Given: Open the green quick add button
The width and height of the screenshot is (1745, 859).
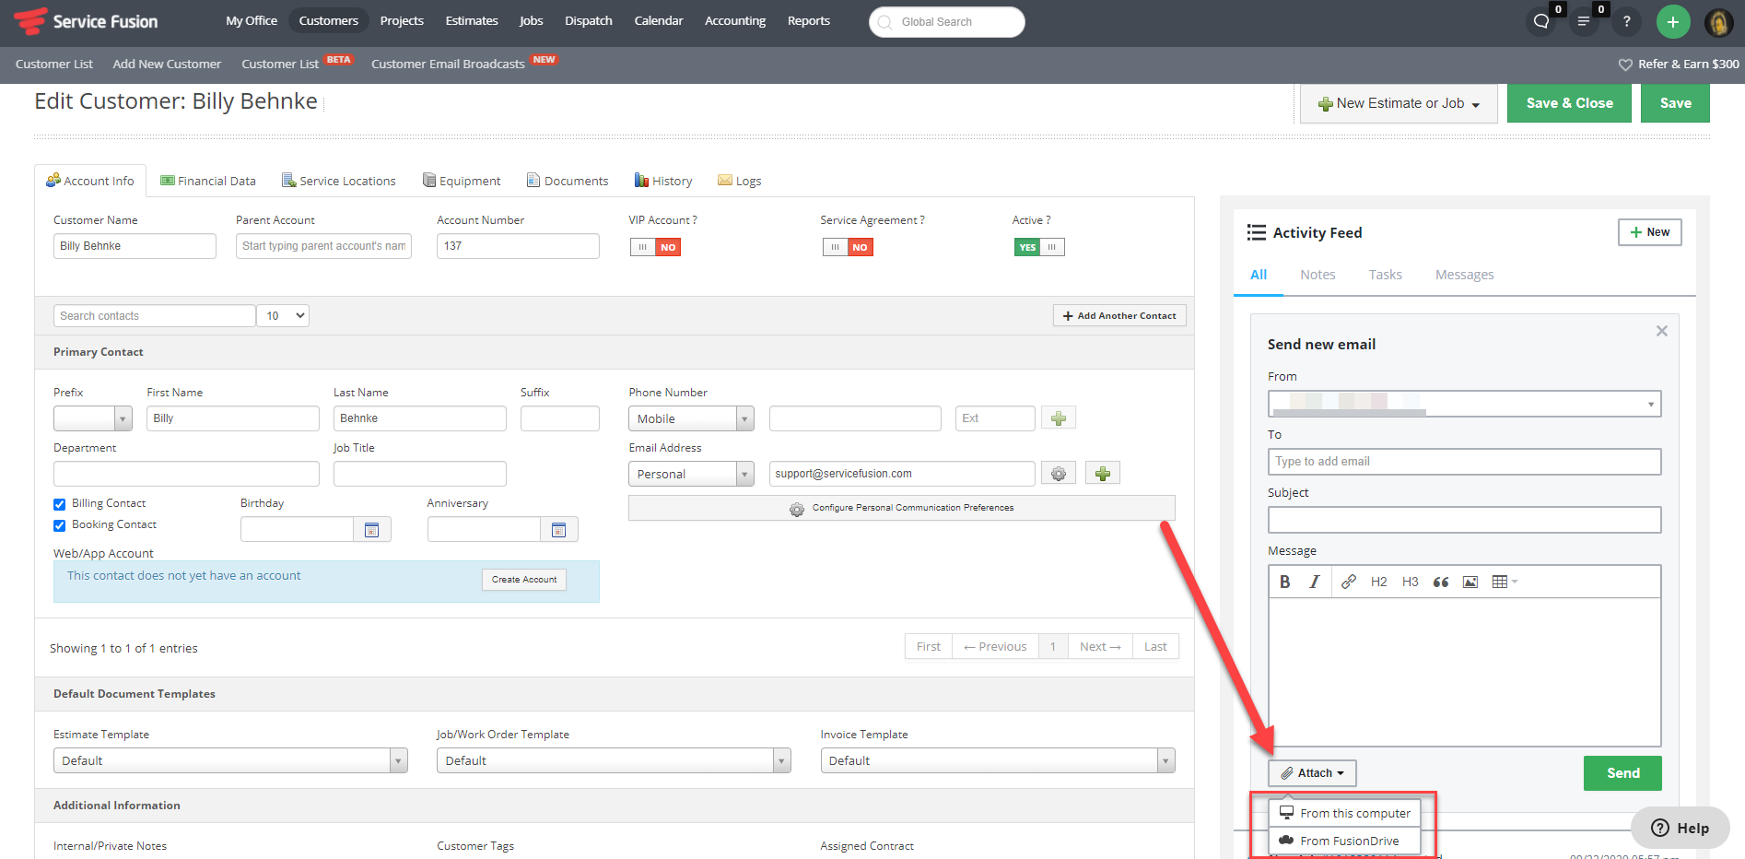Looking at the screenshot, I should click(1672, 22).
